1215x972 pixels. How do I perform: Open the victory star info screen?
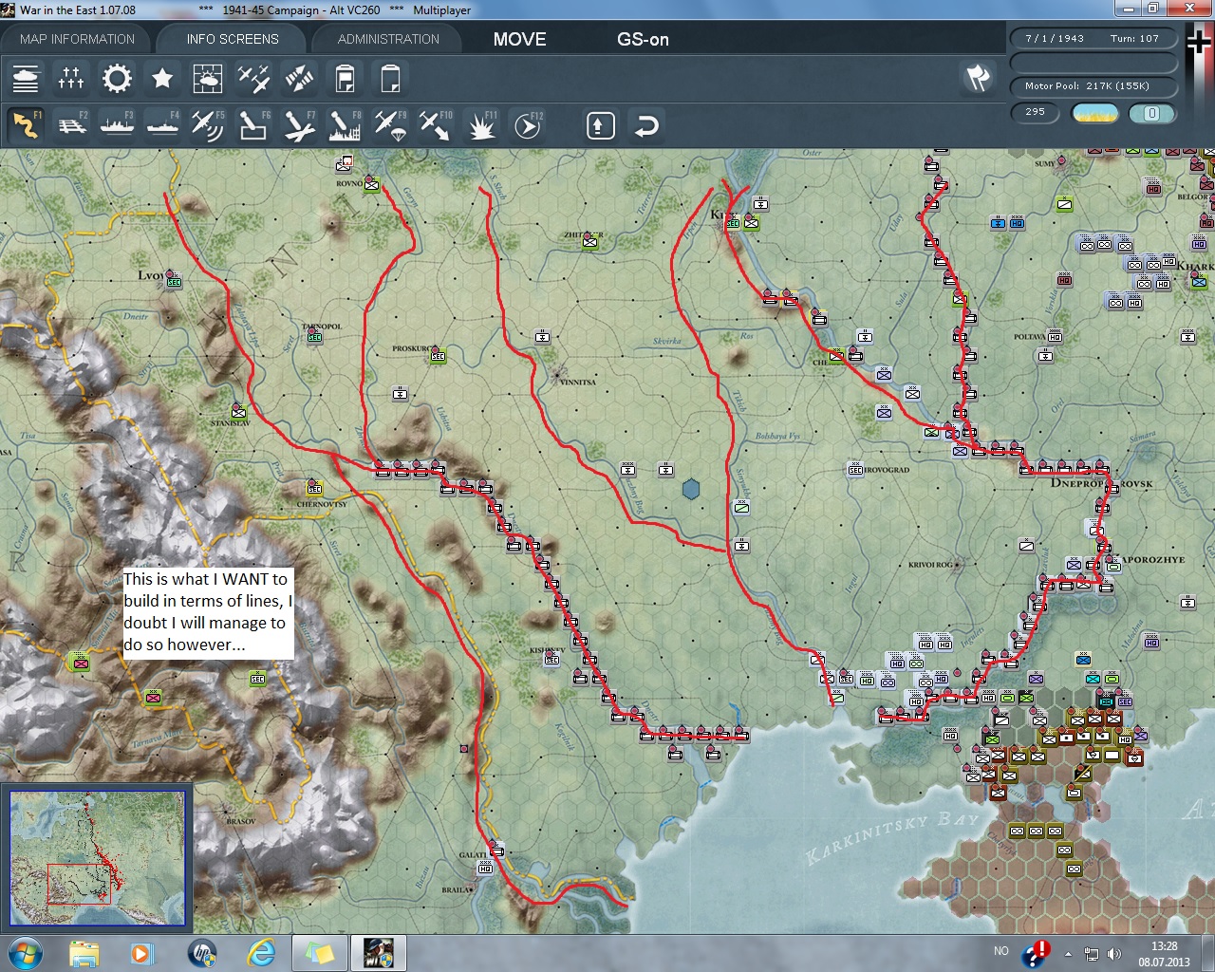click(x=162, y=78)
